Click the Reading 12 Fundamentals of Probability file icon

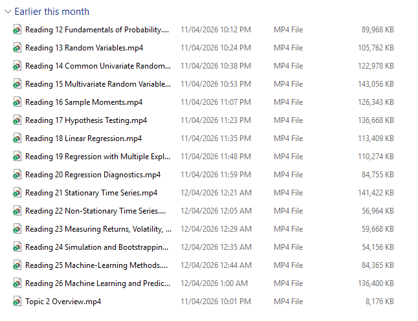[17, 30]
